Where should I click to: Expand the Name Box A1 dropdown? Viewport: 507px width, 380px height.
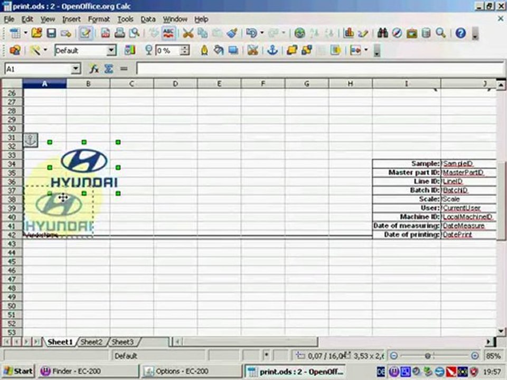click(x=76, y=69)
